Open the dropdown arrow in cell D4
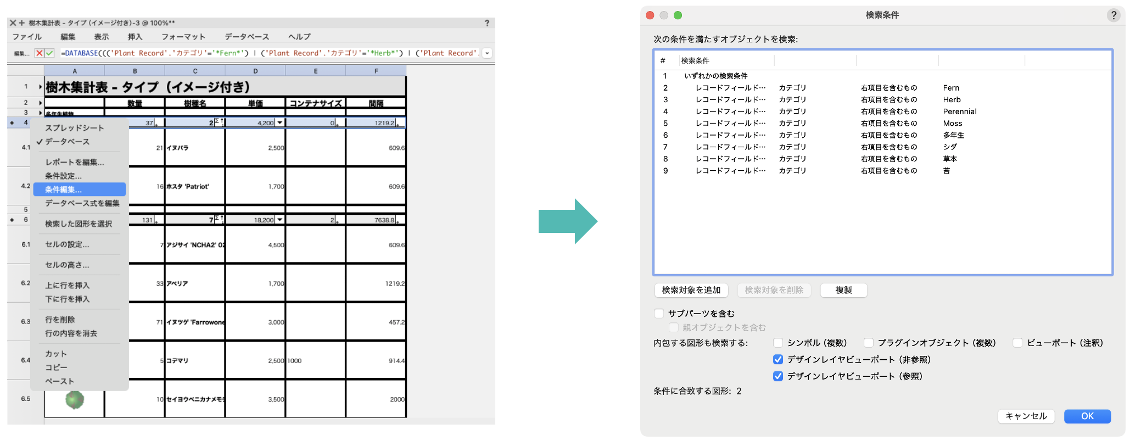1130x446 pixels. [x=279, y=122]
